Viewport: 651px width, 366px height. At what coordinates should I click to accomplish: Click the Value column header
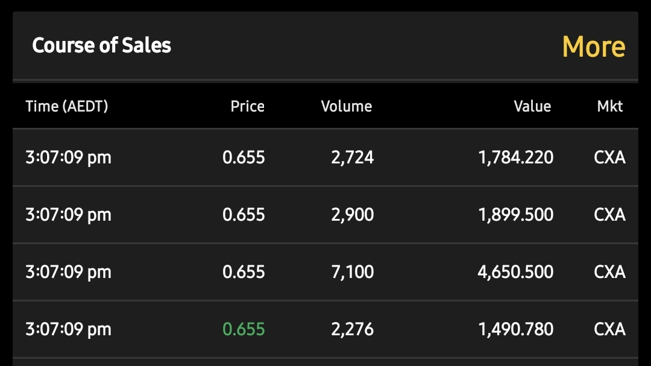[x=532, y=106]
